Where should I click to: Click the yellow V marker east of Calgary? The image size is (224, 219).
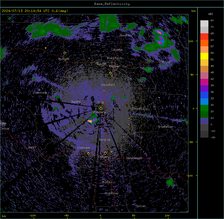coord(111,152)
